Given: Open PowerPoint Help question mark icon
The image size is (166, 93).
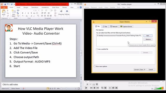Looking at the screenshot, I should click(81, 7).
